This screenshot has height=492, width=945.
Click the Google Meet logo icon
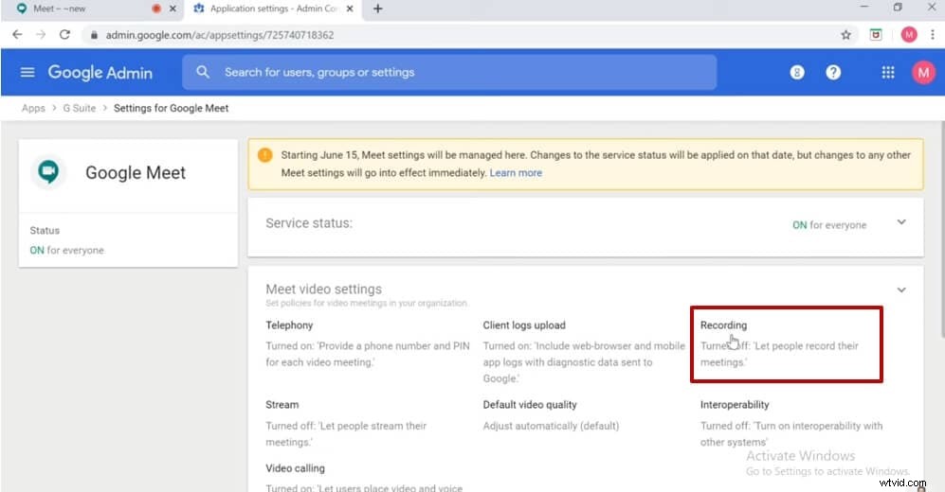click(48, 172)
